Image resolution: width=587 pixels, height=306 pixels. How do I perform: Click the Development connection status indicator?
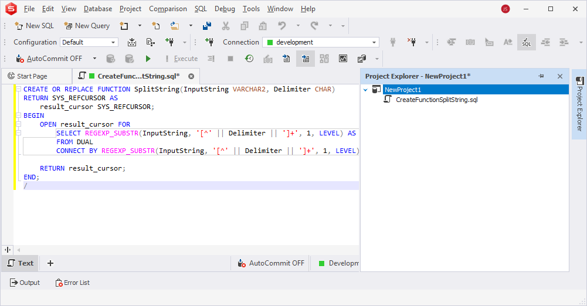(x=338, y=263)
